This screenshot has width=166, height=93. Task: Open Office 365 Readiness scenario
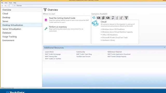(110, 35)
